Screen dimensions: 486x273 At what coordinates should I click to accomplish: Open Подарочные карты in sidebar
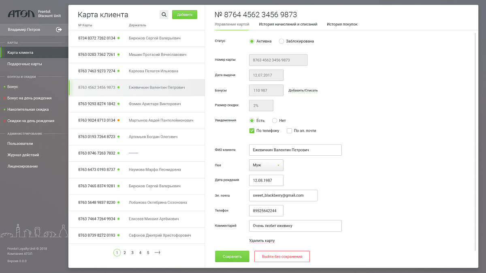[25, 64]
